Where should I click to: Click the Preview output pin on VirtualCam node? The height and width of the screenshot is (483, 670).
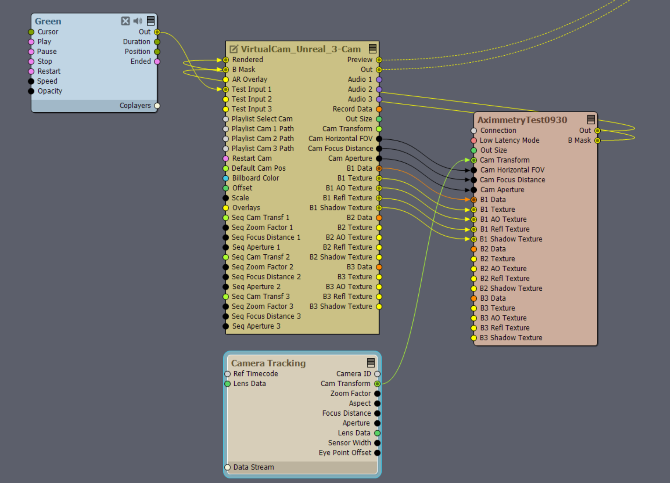[x=379, y=60]
